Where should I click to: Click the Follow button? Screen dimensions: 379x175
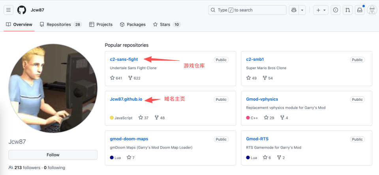coord(53,155)
